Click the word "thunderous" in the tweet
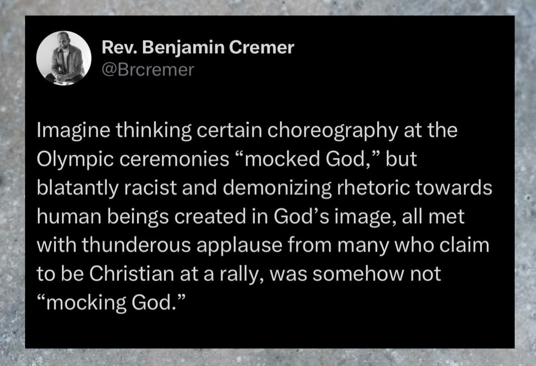536x366 pixels. (x=136, y=245)
